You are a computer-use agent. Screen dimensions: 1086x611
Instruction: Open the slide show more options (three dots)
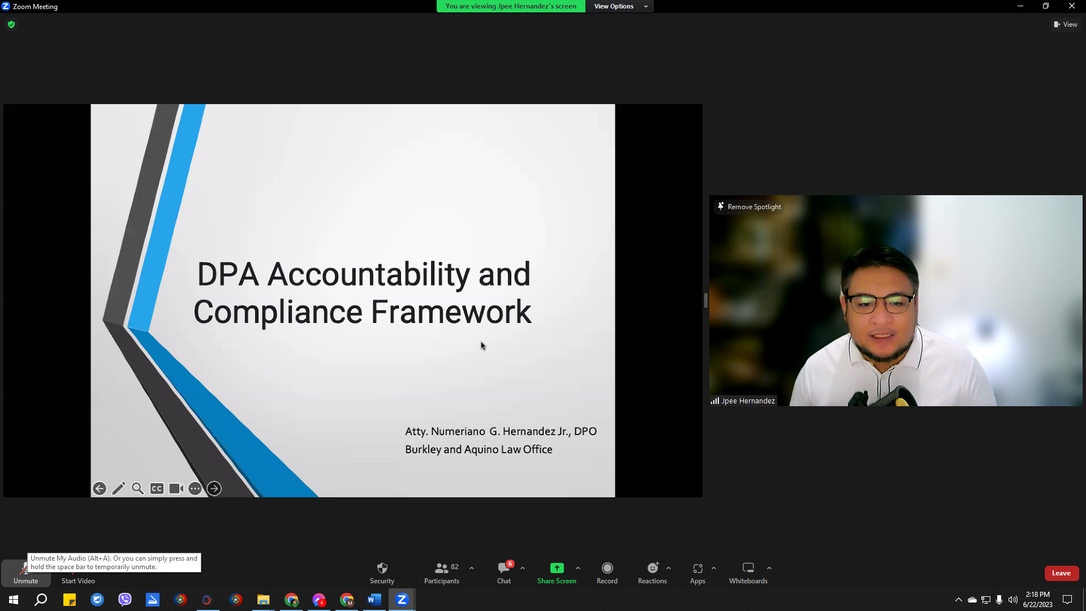[195, 488]
